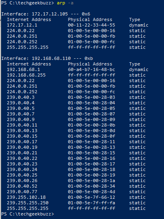Image resolution: width=164 pixels, height=219 pixels.
Task: Click MAC address 60-a4-b7-16-48-bc
Action: pyautogui.click(x=91, y=69)
